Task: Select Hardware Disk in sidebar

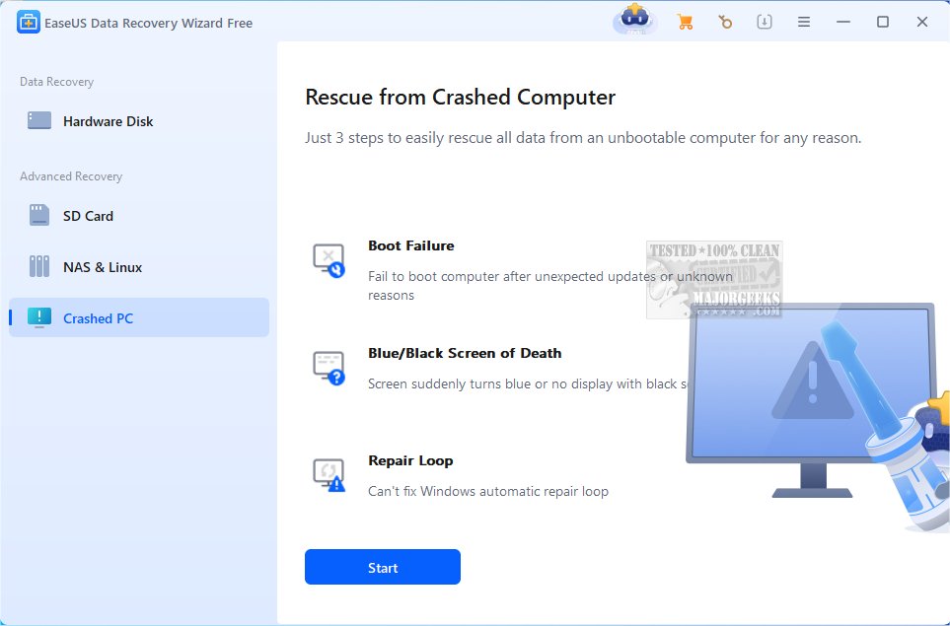Action: point(139,121)
